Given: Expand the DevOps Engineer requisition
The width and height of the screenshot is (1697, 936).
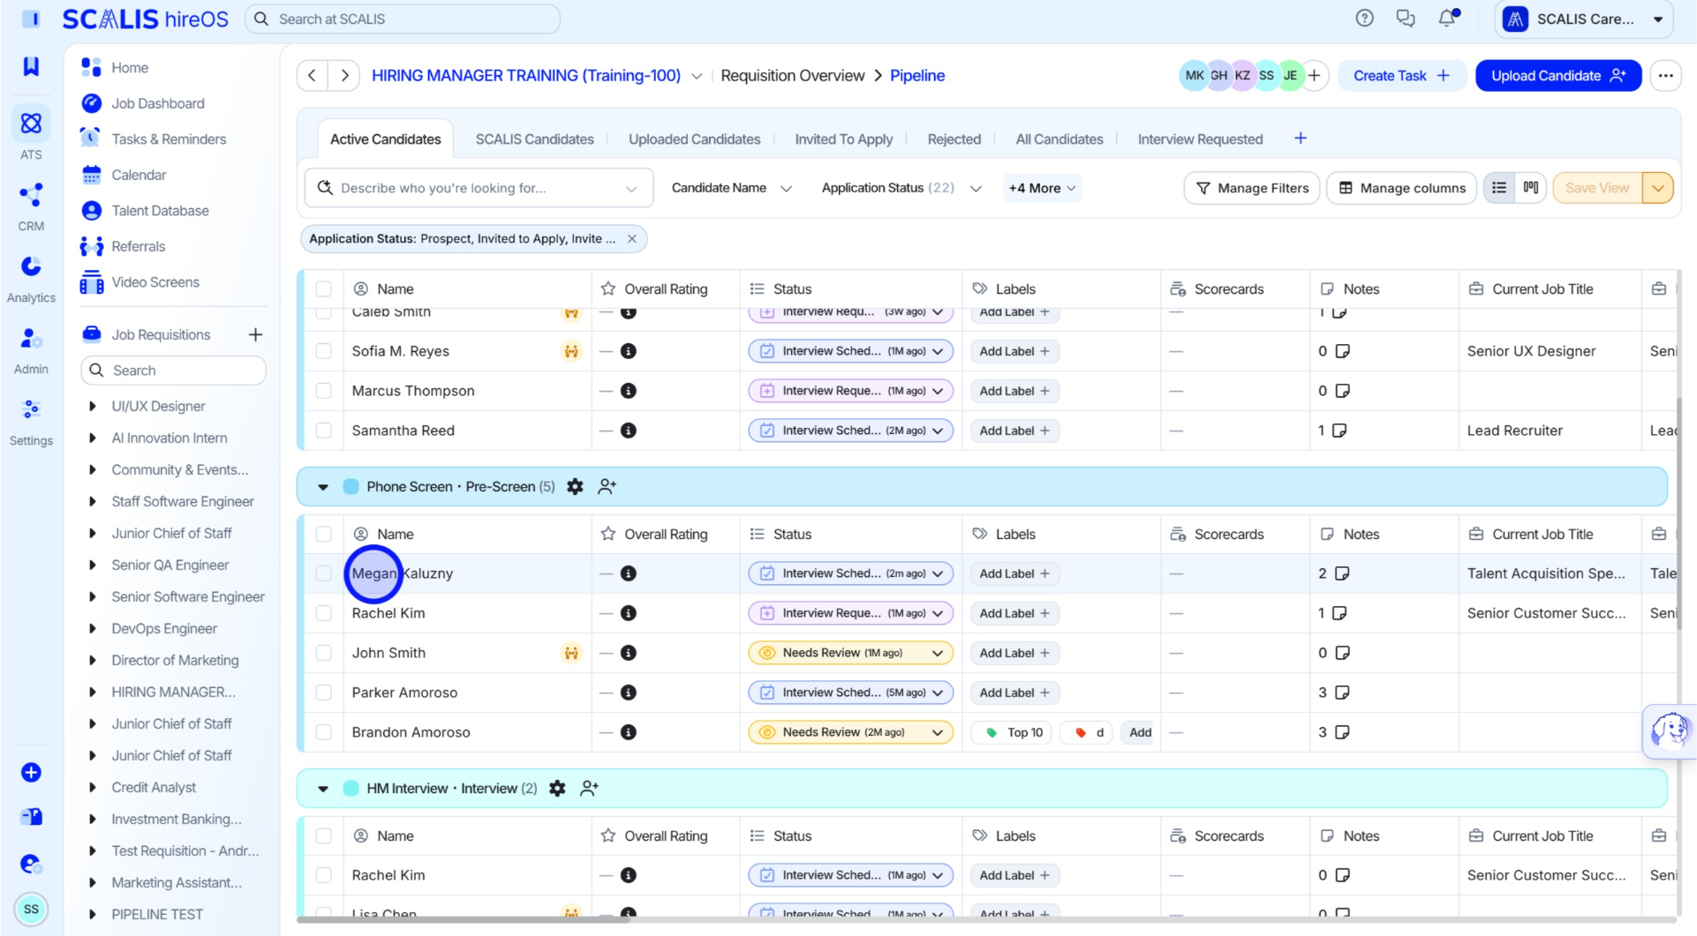Looking at the screenshot, I should pyautogui.click(x=93, y=629).
